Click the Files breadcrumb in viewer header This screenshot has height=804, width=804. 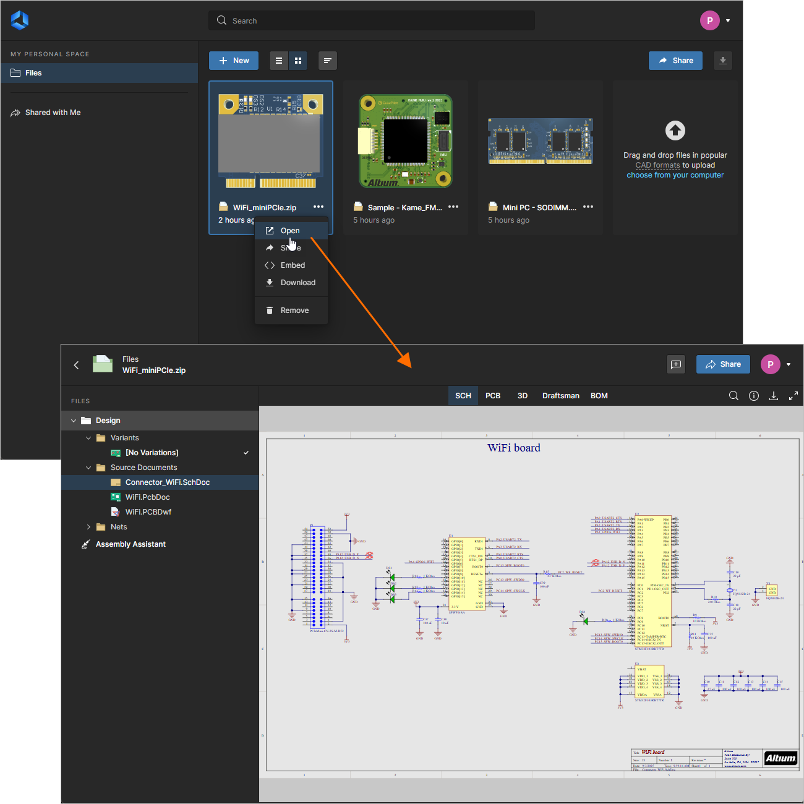(x=130, y=359)
